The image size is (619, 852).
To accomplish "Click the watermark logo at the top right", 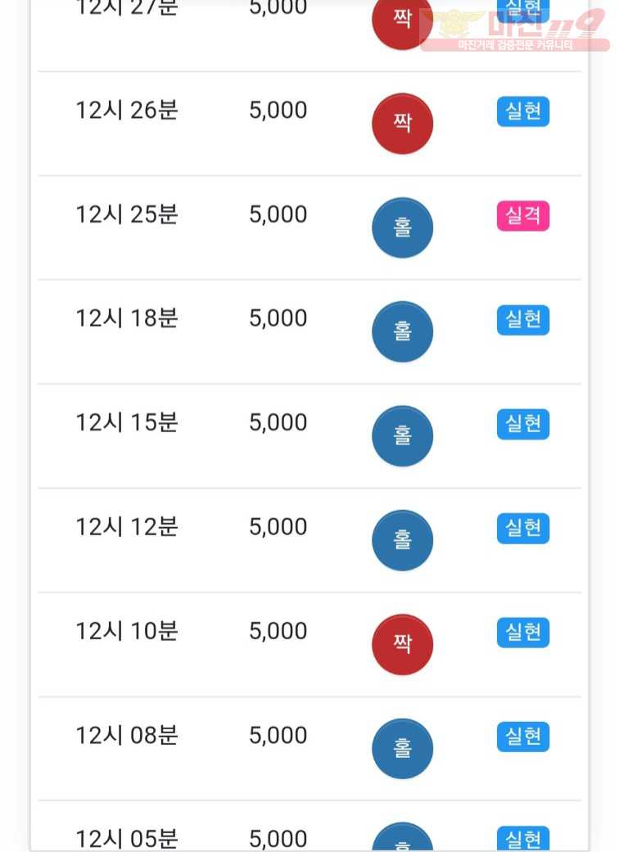I will coord(515,30).
